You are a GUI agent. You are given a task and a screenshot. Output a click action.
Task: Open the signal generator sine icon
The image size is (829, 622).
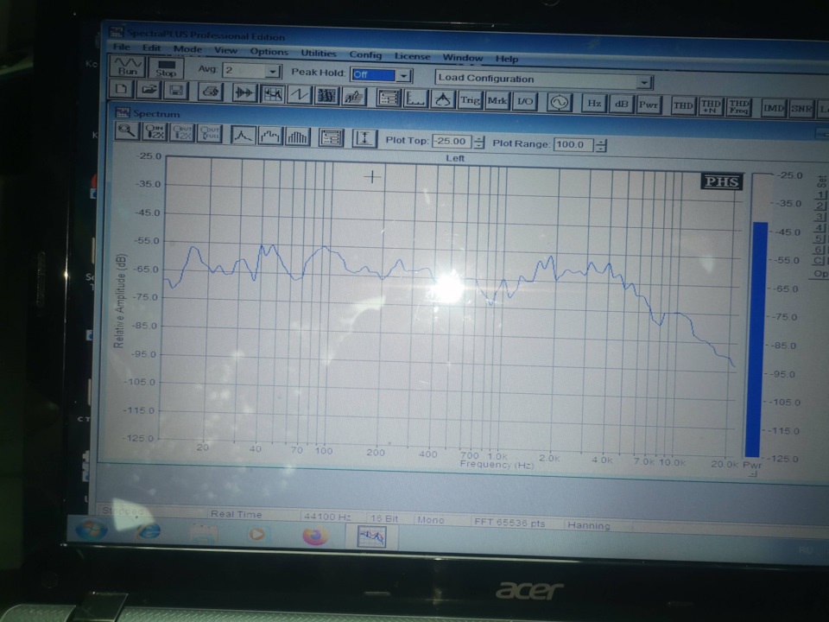point(560,102)
